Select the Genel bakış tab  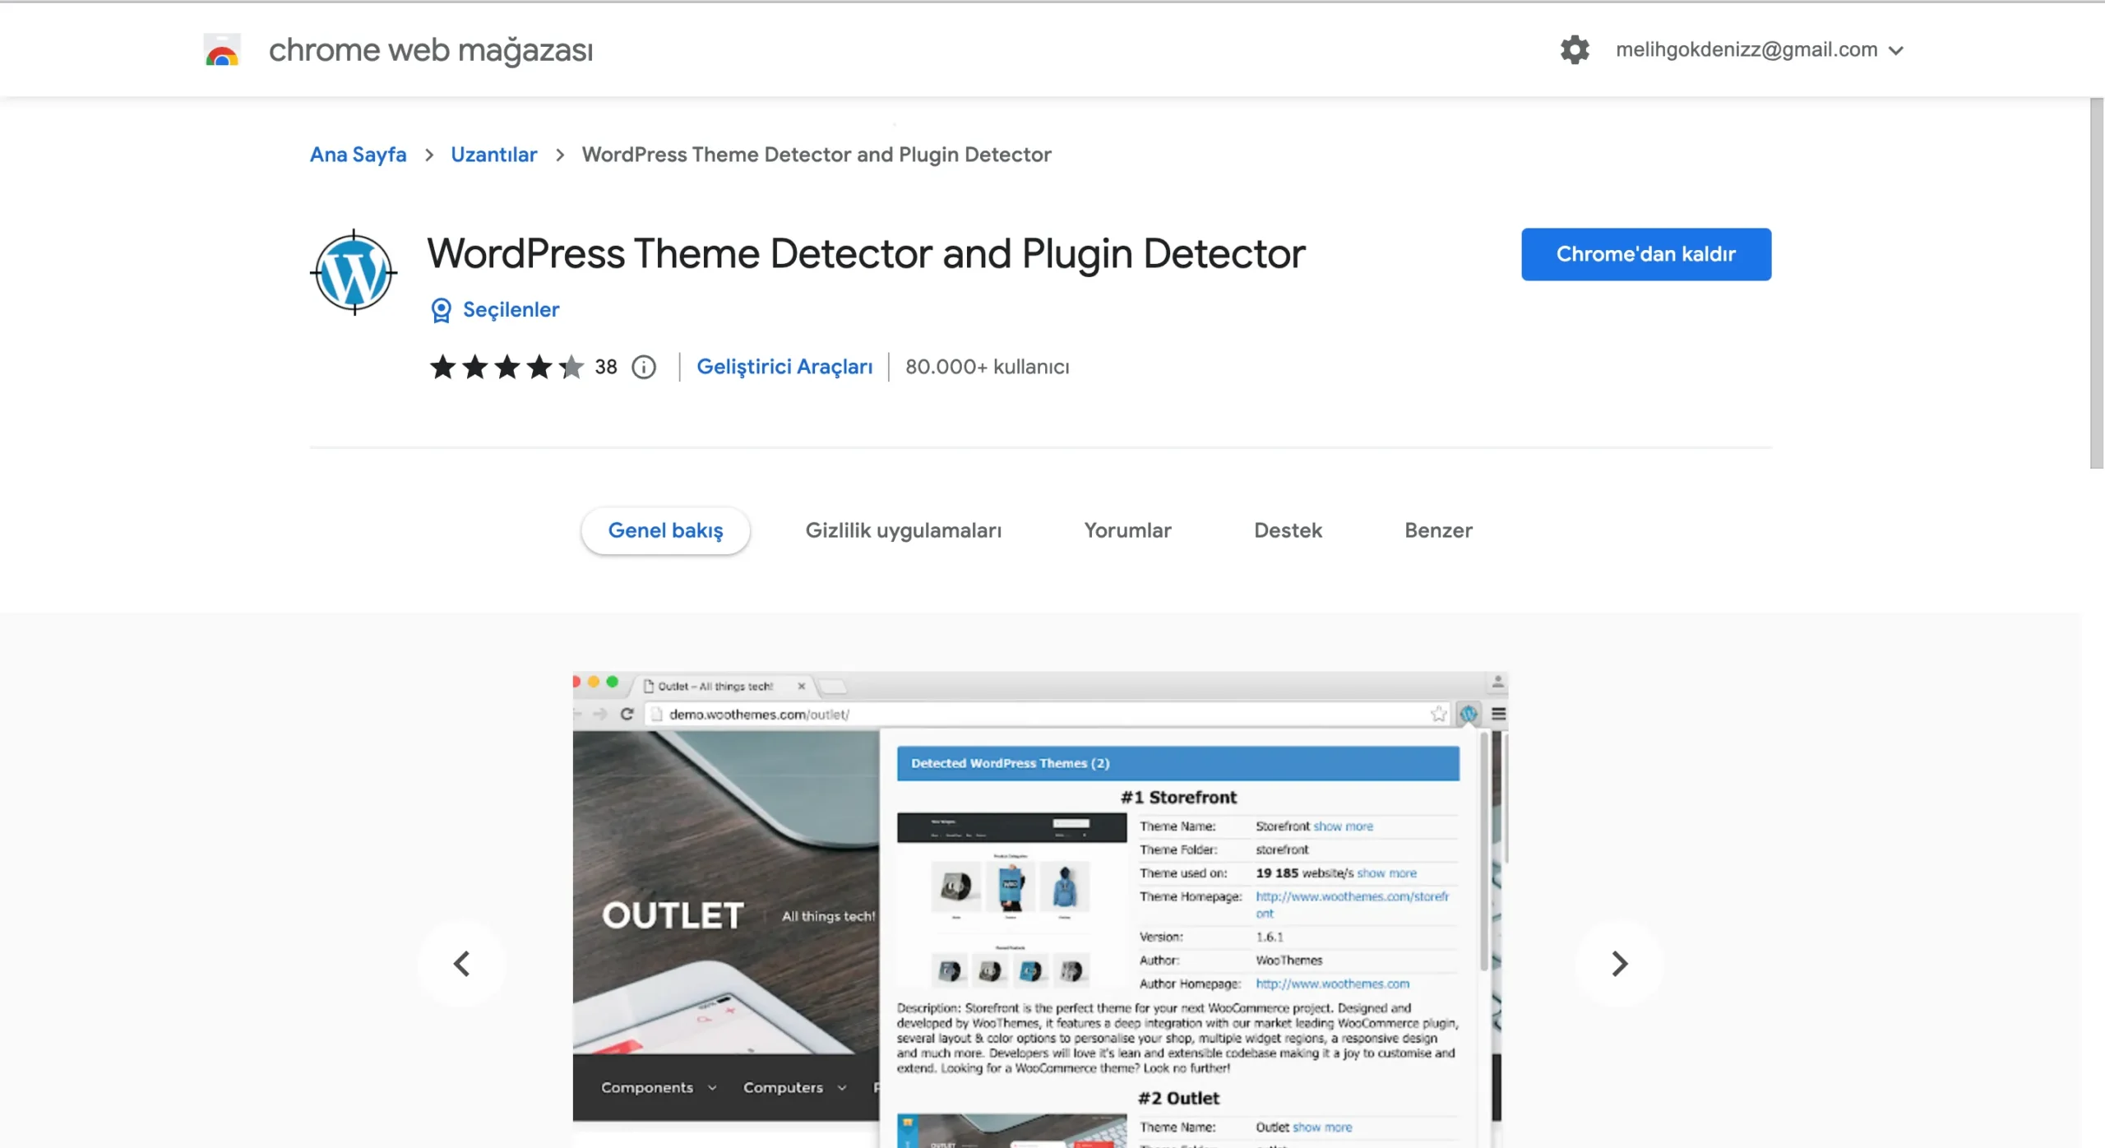[665, 530]
